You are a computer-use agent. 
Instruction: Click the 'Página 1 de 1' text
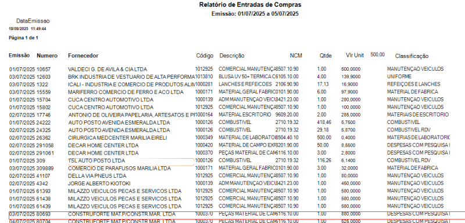point(23,38)
